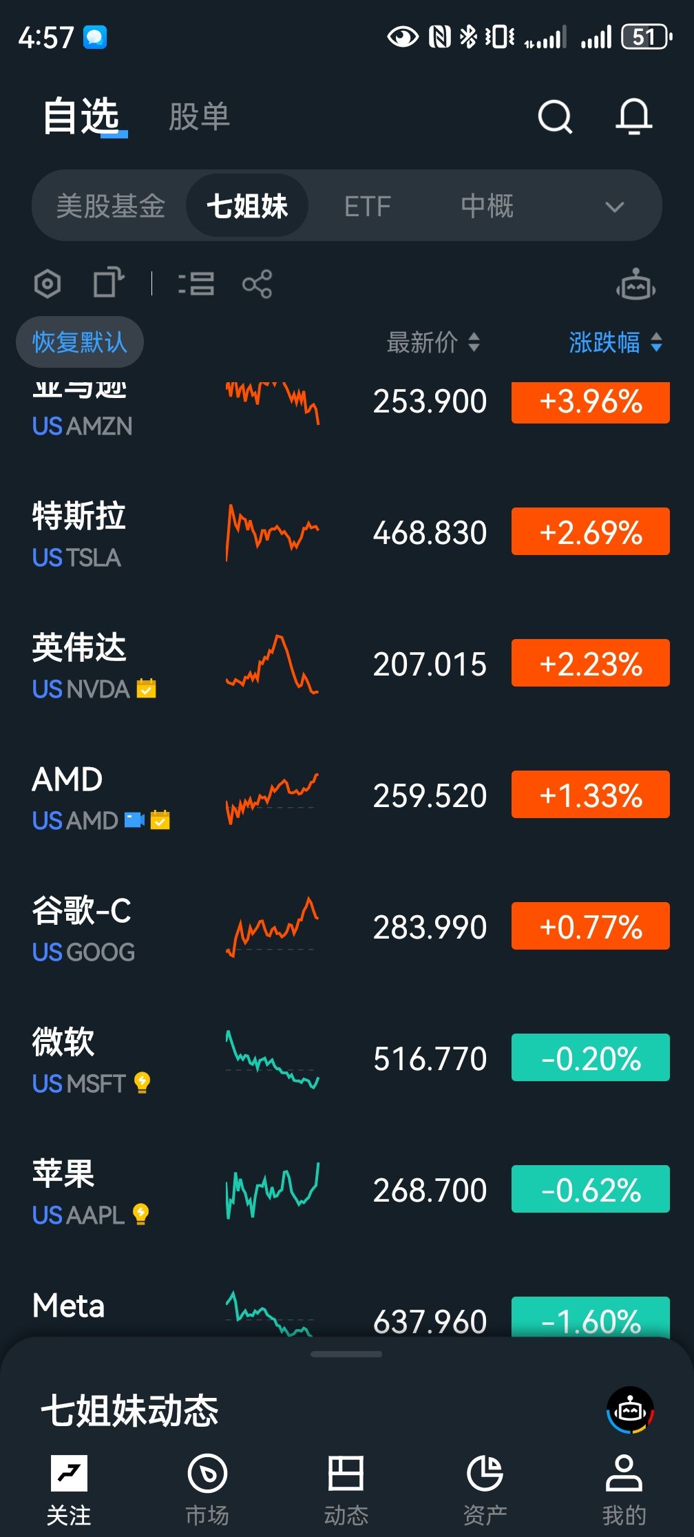Open the robot assistant icon in toolbar
The width and height of the screenshot is (694, 1537).
coord(635,284)
